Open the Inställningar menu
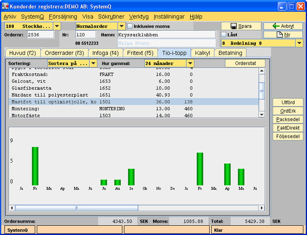 [x=169, y=17]
